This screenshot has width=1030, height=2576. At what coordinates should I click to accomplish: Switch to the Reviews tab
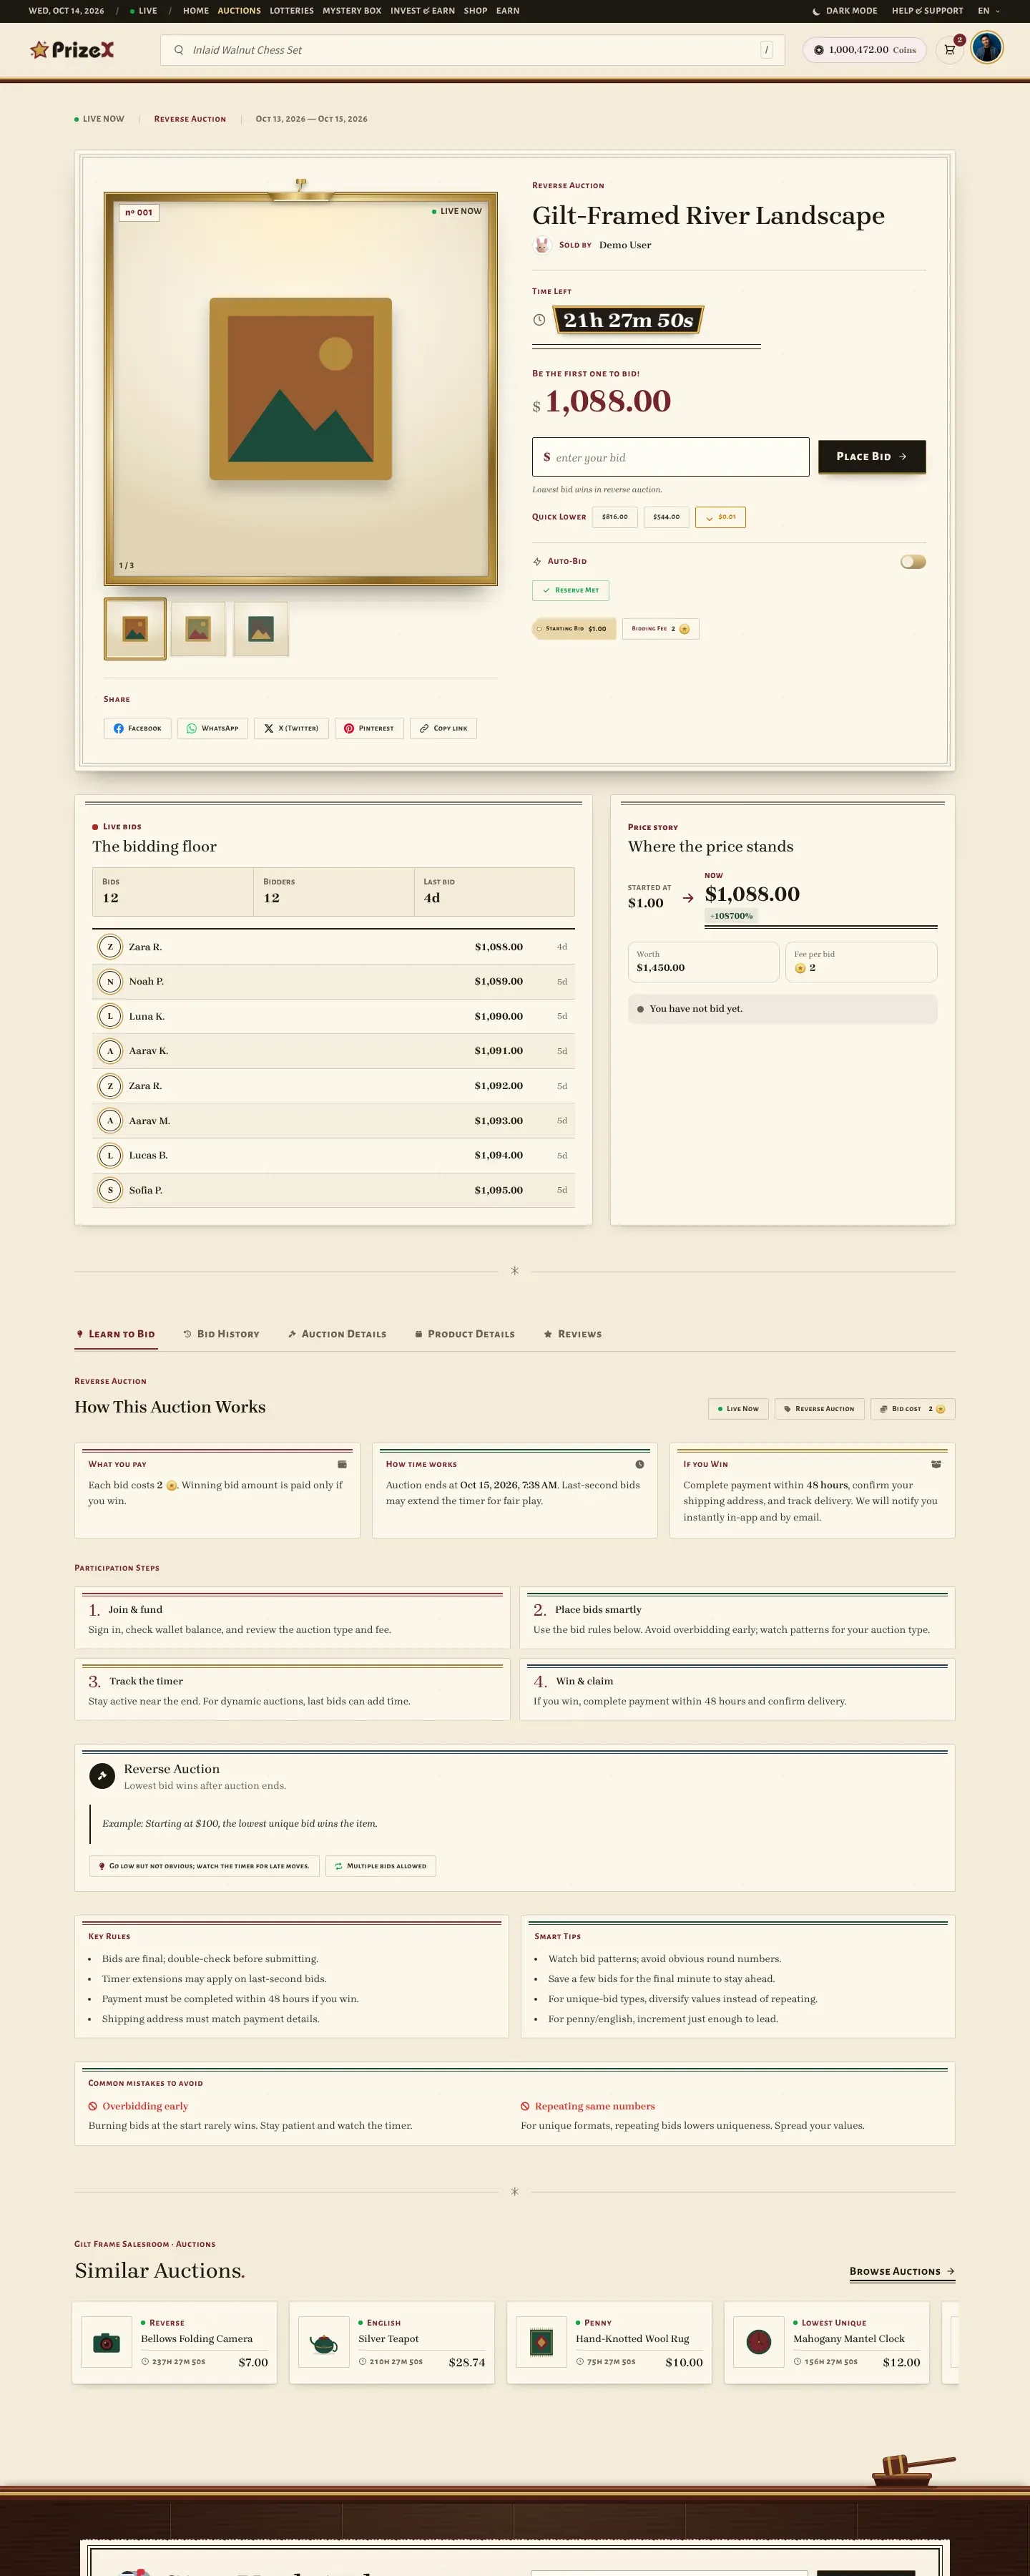click(x=573, y=1334)
